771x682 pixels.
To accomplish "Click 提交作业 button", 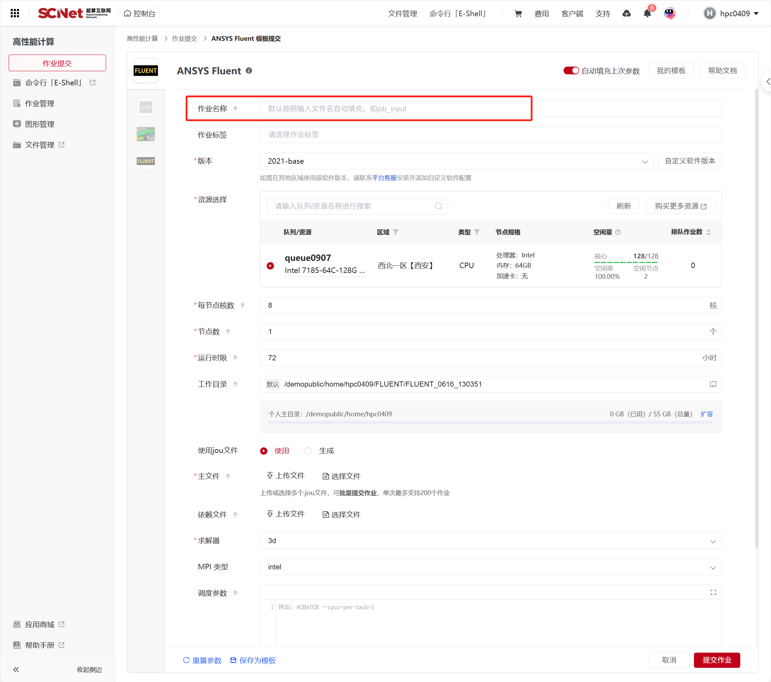I will point(717,660).
